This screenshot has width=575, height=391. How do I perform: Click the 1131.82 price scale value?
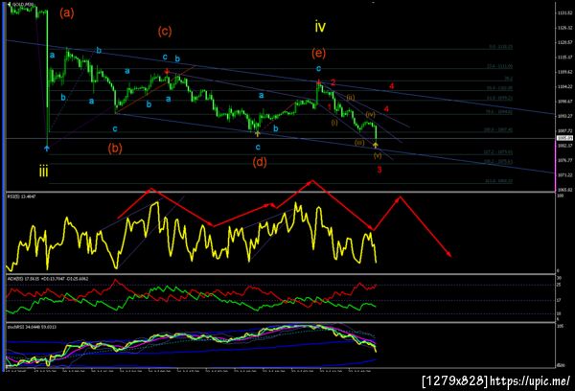click(x=564, y=12)
